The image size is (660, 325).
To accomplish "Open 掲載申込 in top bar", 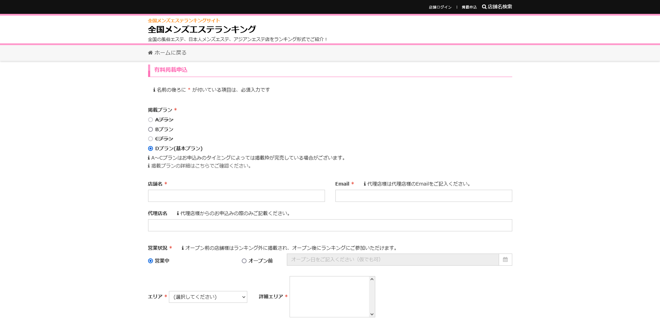I will [x=469, y=7].
